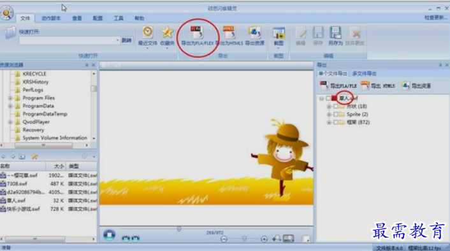Expand the QvodPlayer folder node
Screen dimensions: 450x251
(10, 122)
